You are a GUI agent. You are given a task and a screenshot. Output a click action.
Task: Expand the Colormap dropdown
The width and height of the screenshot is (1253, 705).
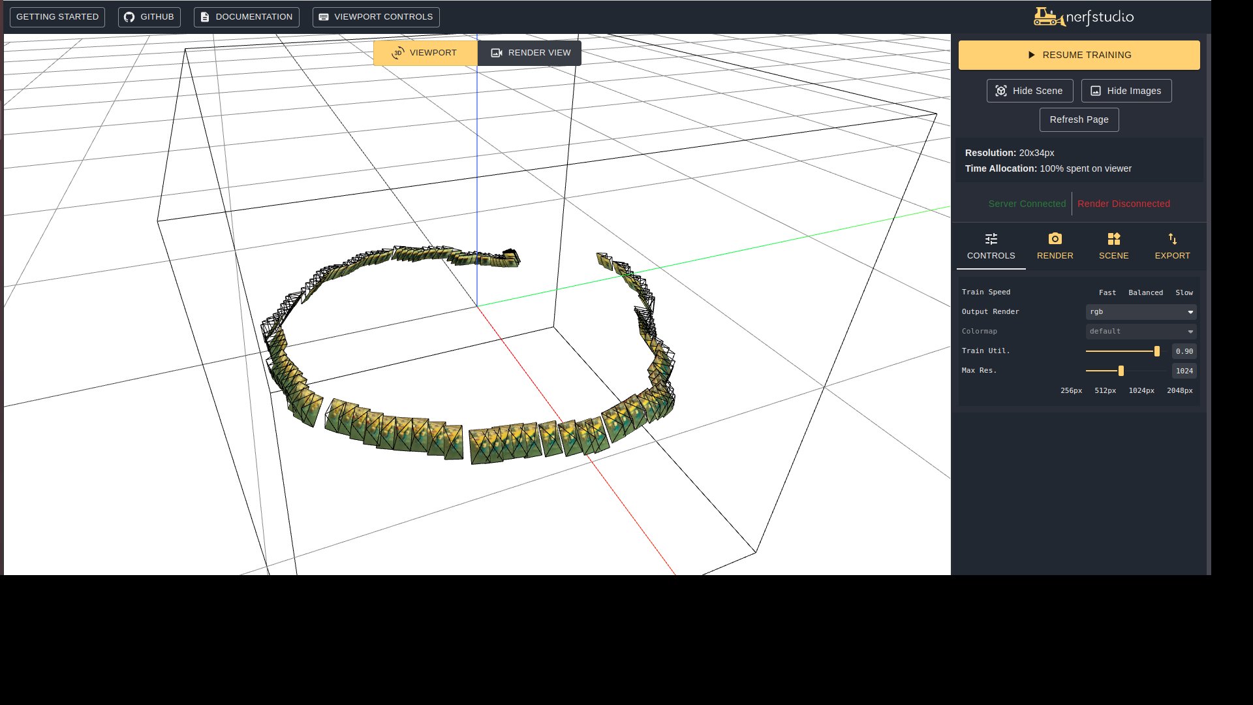1141,331
